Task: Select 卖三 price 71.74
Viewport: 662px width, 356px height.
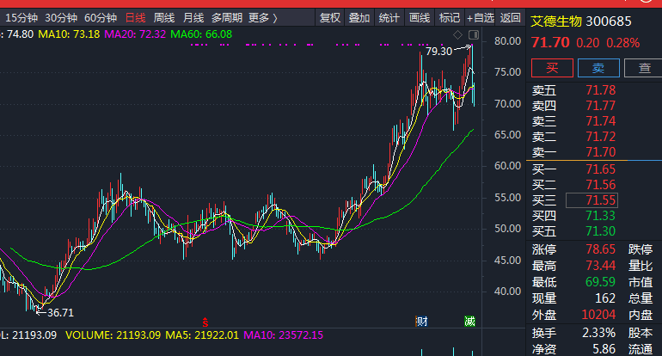Action: [601, 121]
